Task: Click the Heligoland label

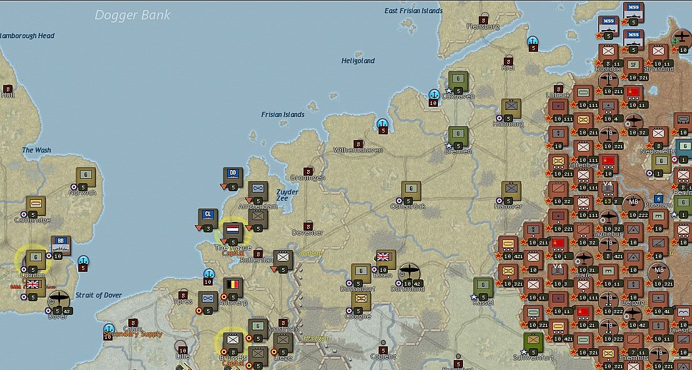Action: point(358,61)
